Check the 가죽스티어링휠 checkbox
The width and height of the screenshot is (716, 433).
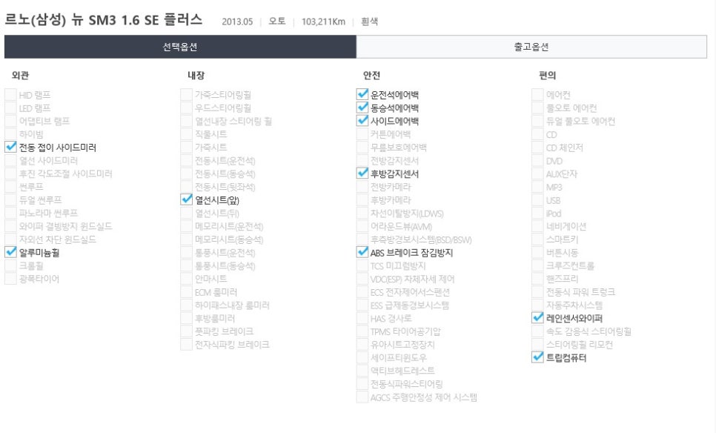[x=186, y=95]
